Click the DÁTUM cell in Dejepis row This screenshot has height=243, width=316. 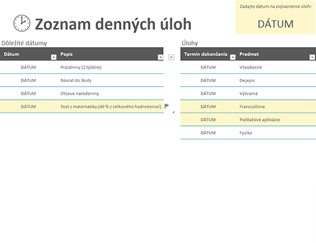tap(208, 80)
